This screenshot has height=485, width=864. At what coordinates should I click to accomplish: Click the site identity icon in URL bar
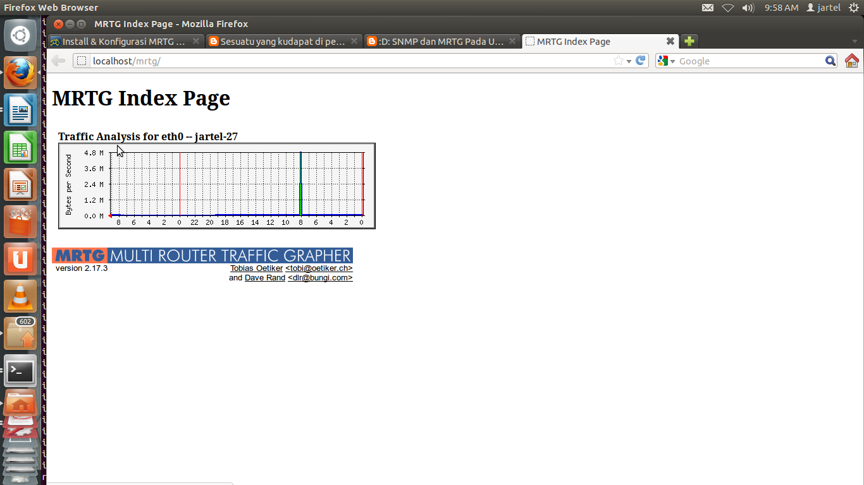[82, 61]
